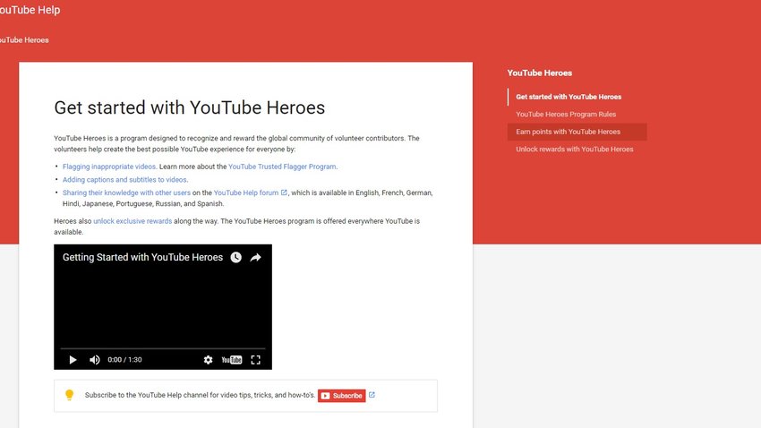Open the unlock exclusive rewards link
Viewport: 761px width, 428px height.
coord(133,221)
